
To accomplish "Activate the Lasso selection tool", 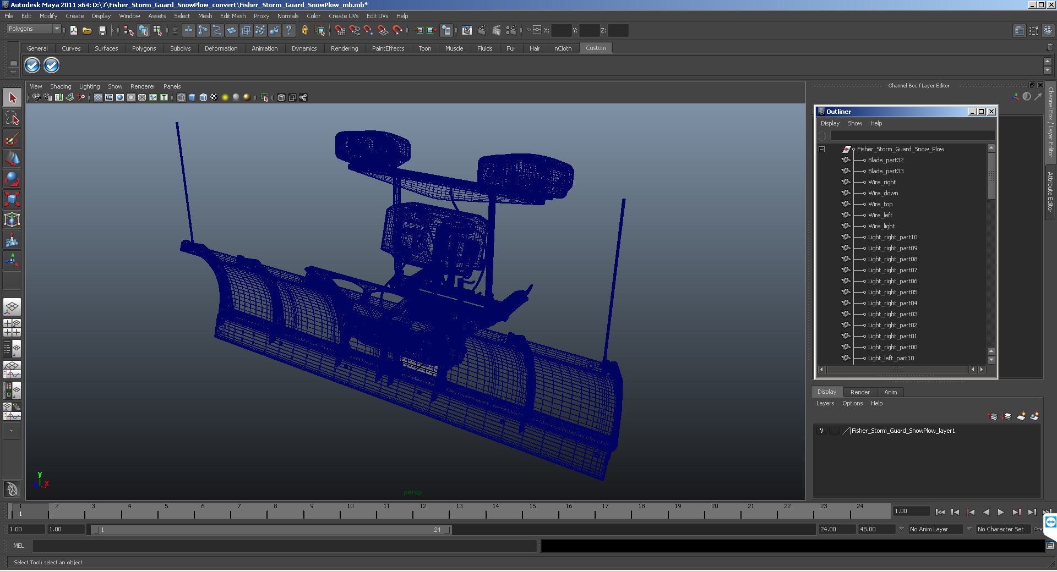I will [12, 118].
